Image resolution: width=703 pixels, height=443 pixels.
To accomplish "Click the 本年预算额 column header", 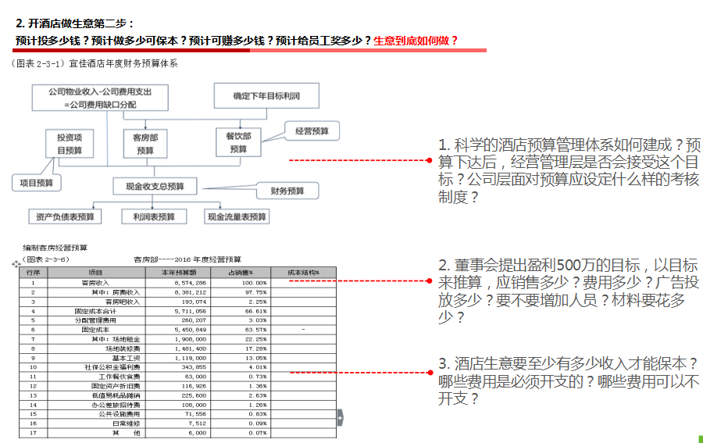I will (178, 272).
